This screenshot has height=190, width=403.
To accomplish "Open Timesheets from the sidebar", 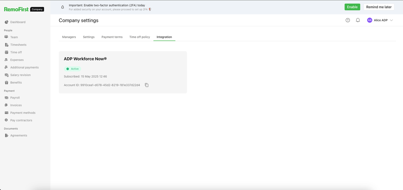I will click(18, 45).
